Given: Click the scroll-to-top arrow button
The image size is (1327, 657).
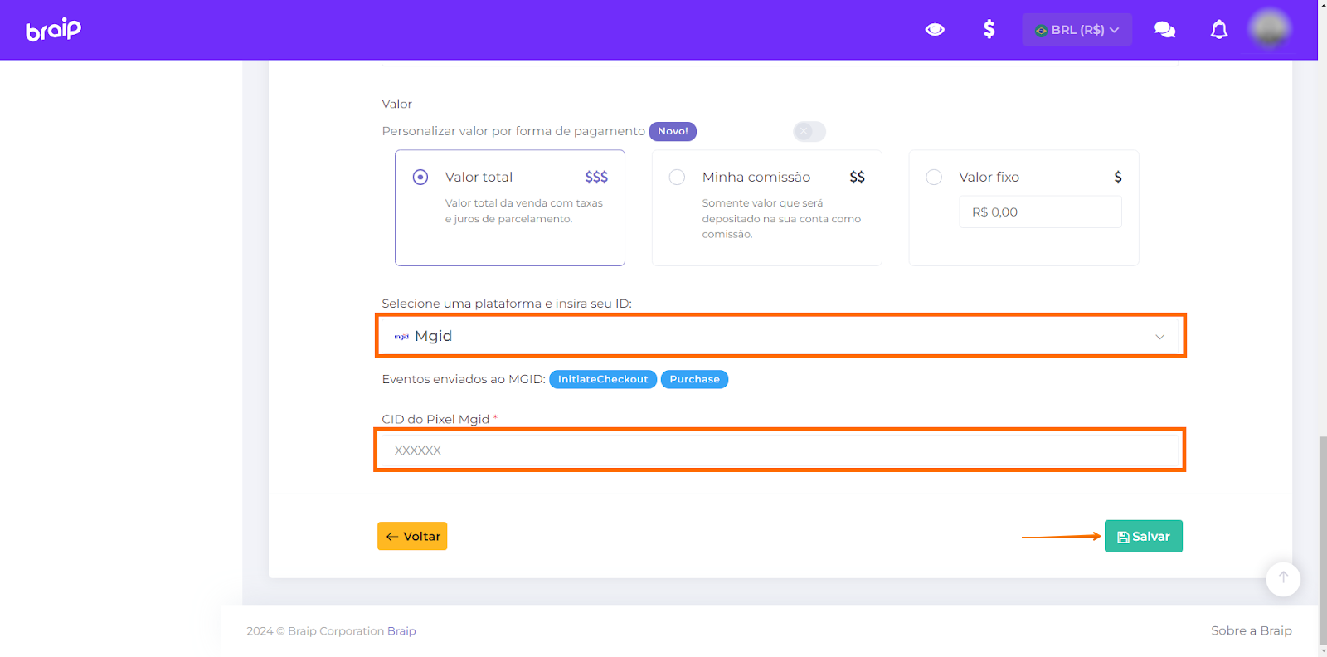Looking at the screenshot, I should point(1282,578).
